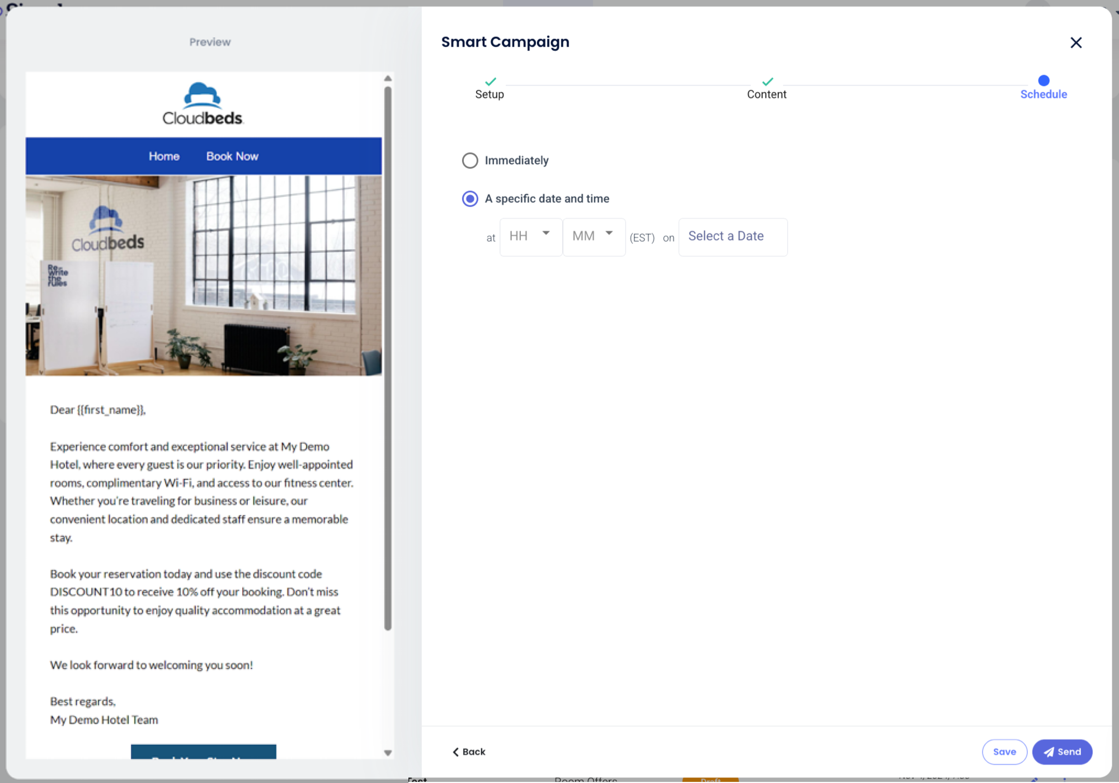This screenshot has height=783, width=1119.
Task: Click the preview pane vertical scrollbar thumb
Action: point(388,358)
